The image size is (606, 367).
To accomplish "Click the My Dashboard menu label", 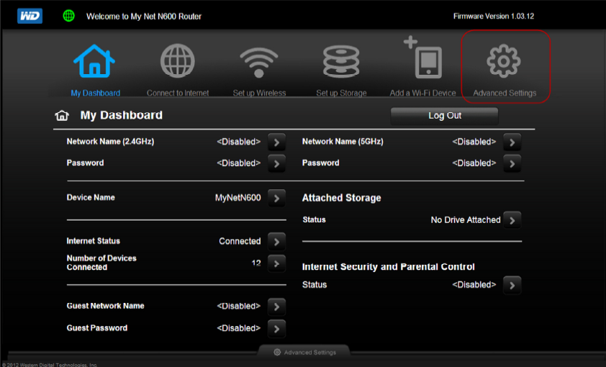I will (x=96, y=93).
